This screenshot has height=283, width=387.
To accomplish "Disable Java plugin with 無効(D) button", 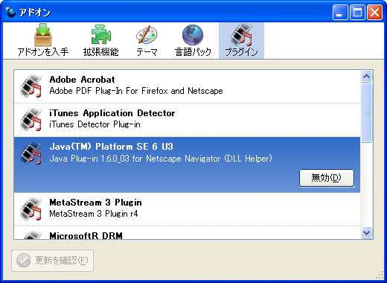I will click(x=327, y=178).
